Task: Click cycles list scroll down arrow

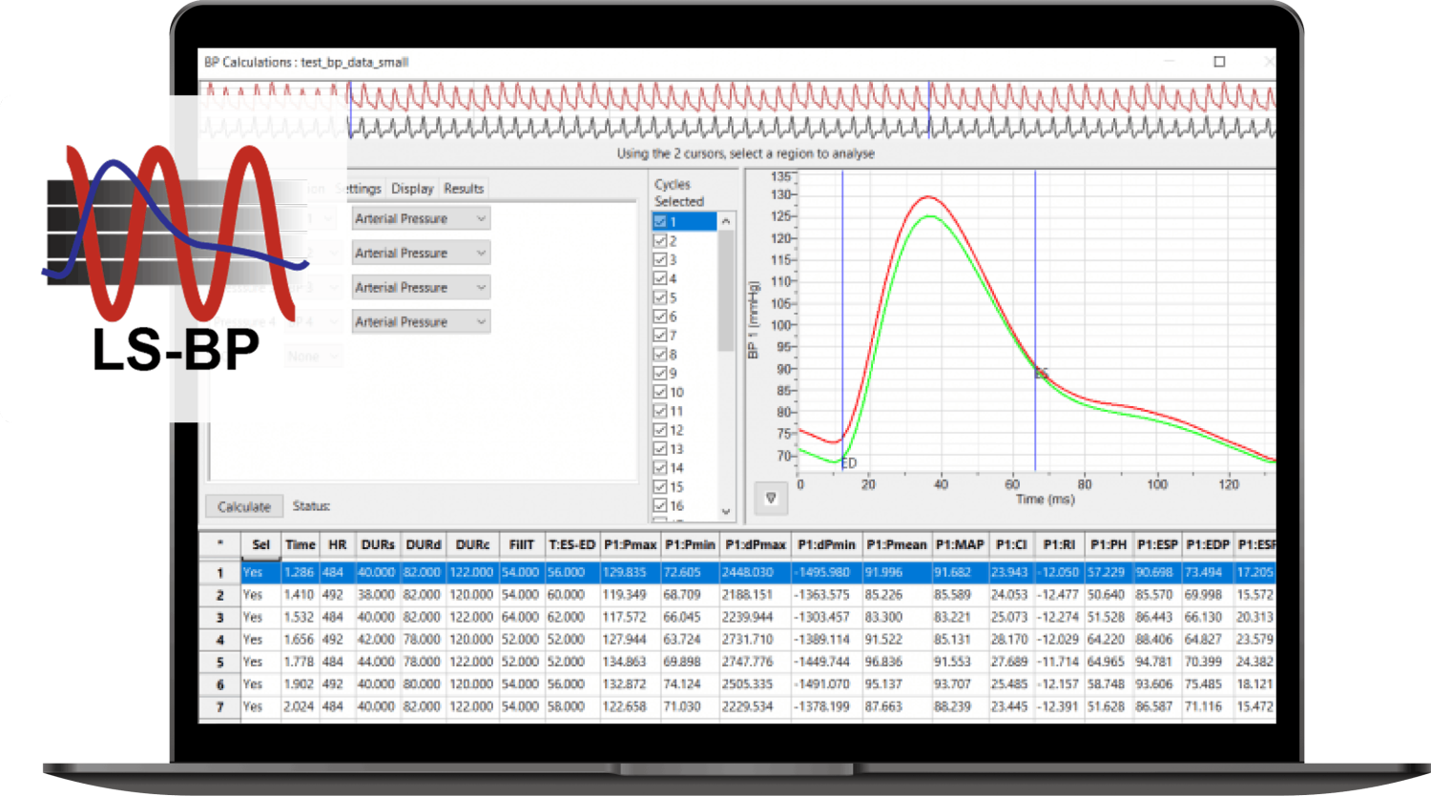Action: (x=726, y=512)
